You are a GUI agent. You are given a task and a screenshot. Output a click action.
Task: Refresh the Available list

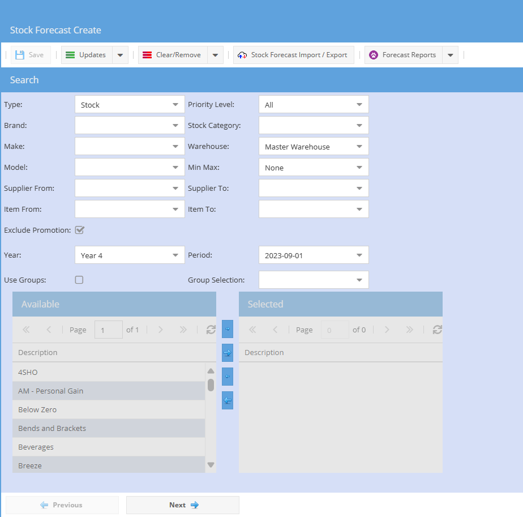click(x=211, y=330)
